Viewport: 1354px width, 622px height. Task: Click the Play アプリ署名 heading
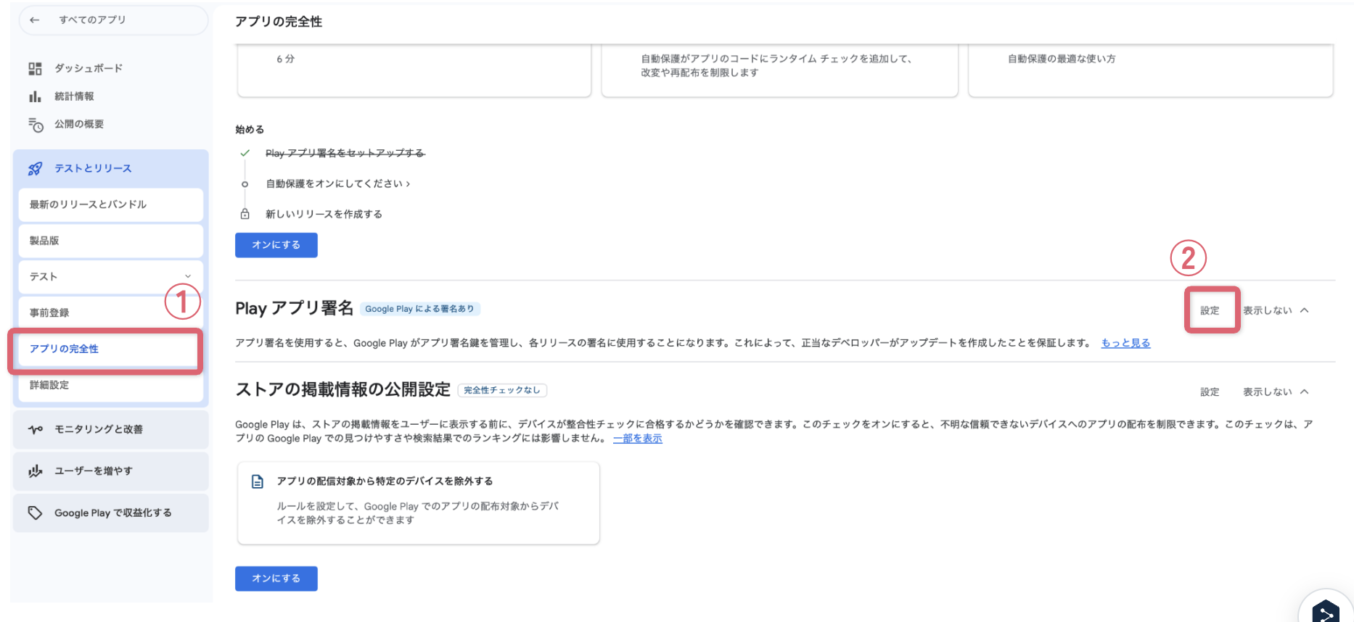[x=294, y=308]
